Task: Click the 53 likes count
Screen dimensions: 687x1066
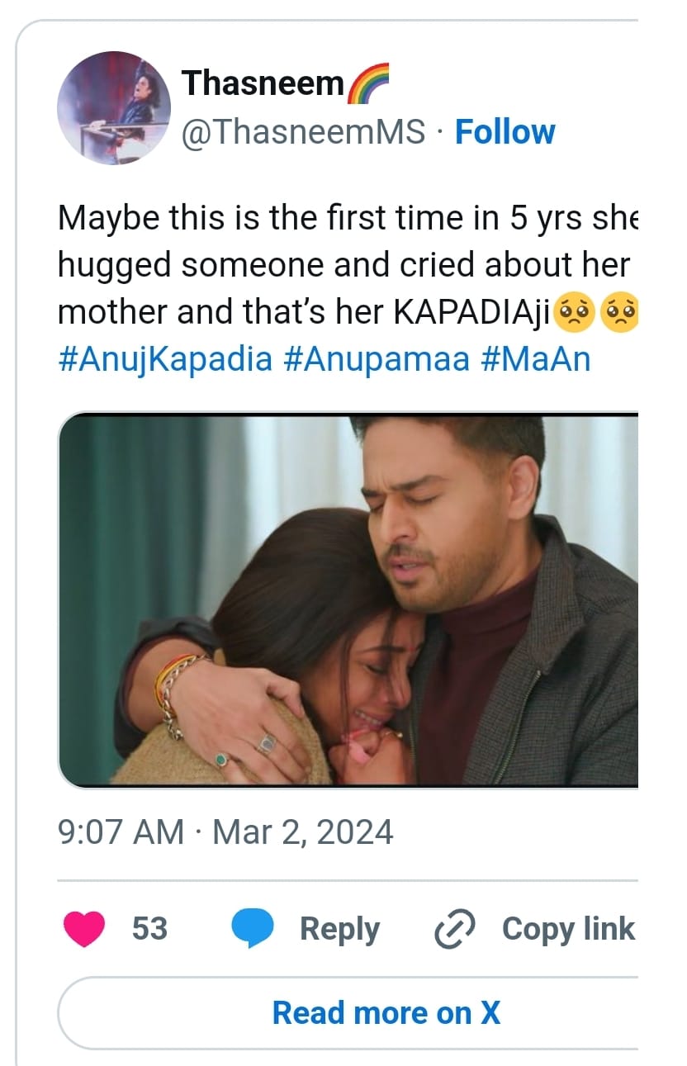Action: 149,929
